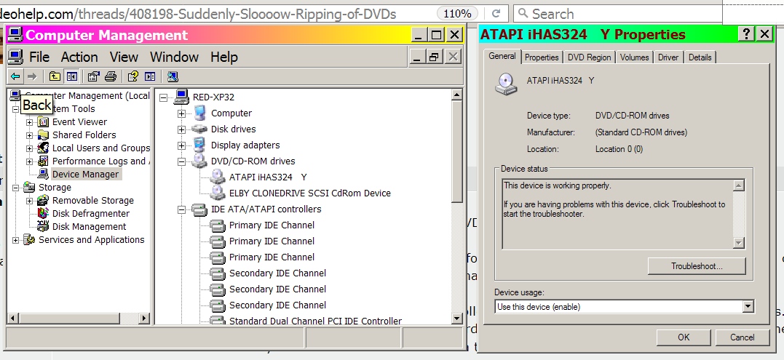Image resolution: width=784 pixels, height=360 pixels.
Task: Select Standard Dual Channel PCI IDE Controller
Action: point(315,321)
